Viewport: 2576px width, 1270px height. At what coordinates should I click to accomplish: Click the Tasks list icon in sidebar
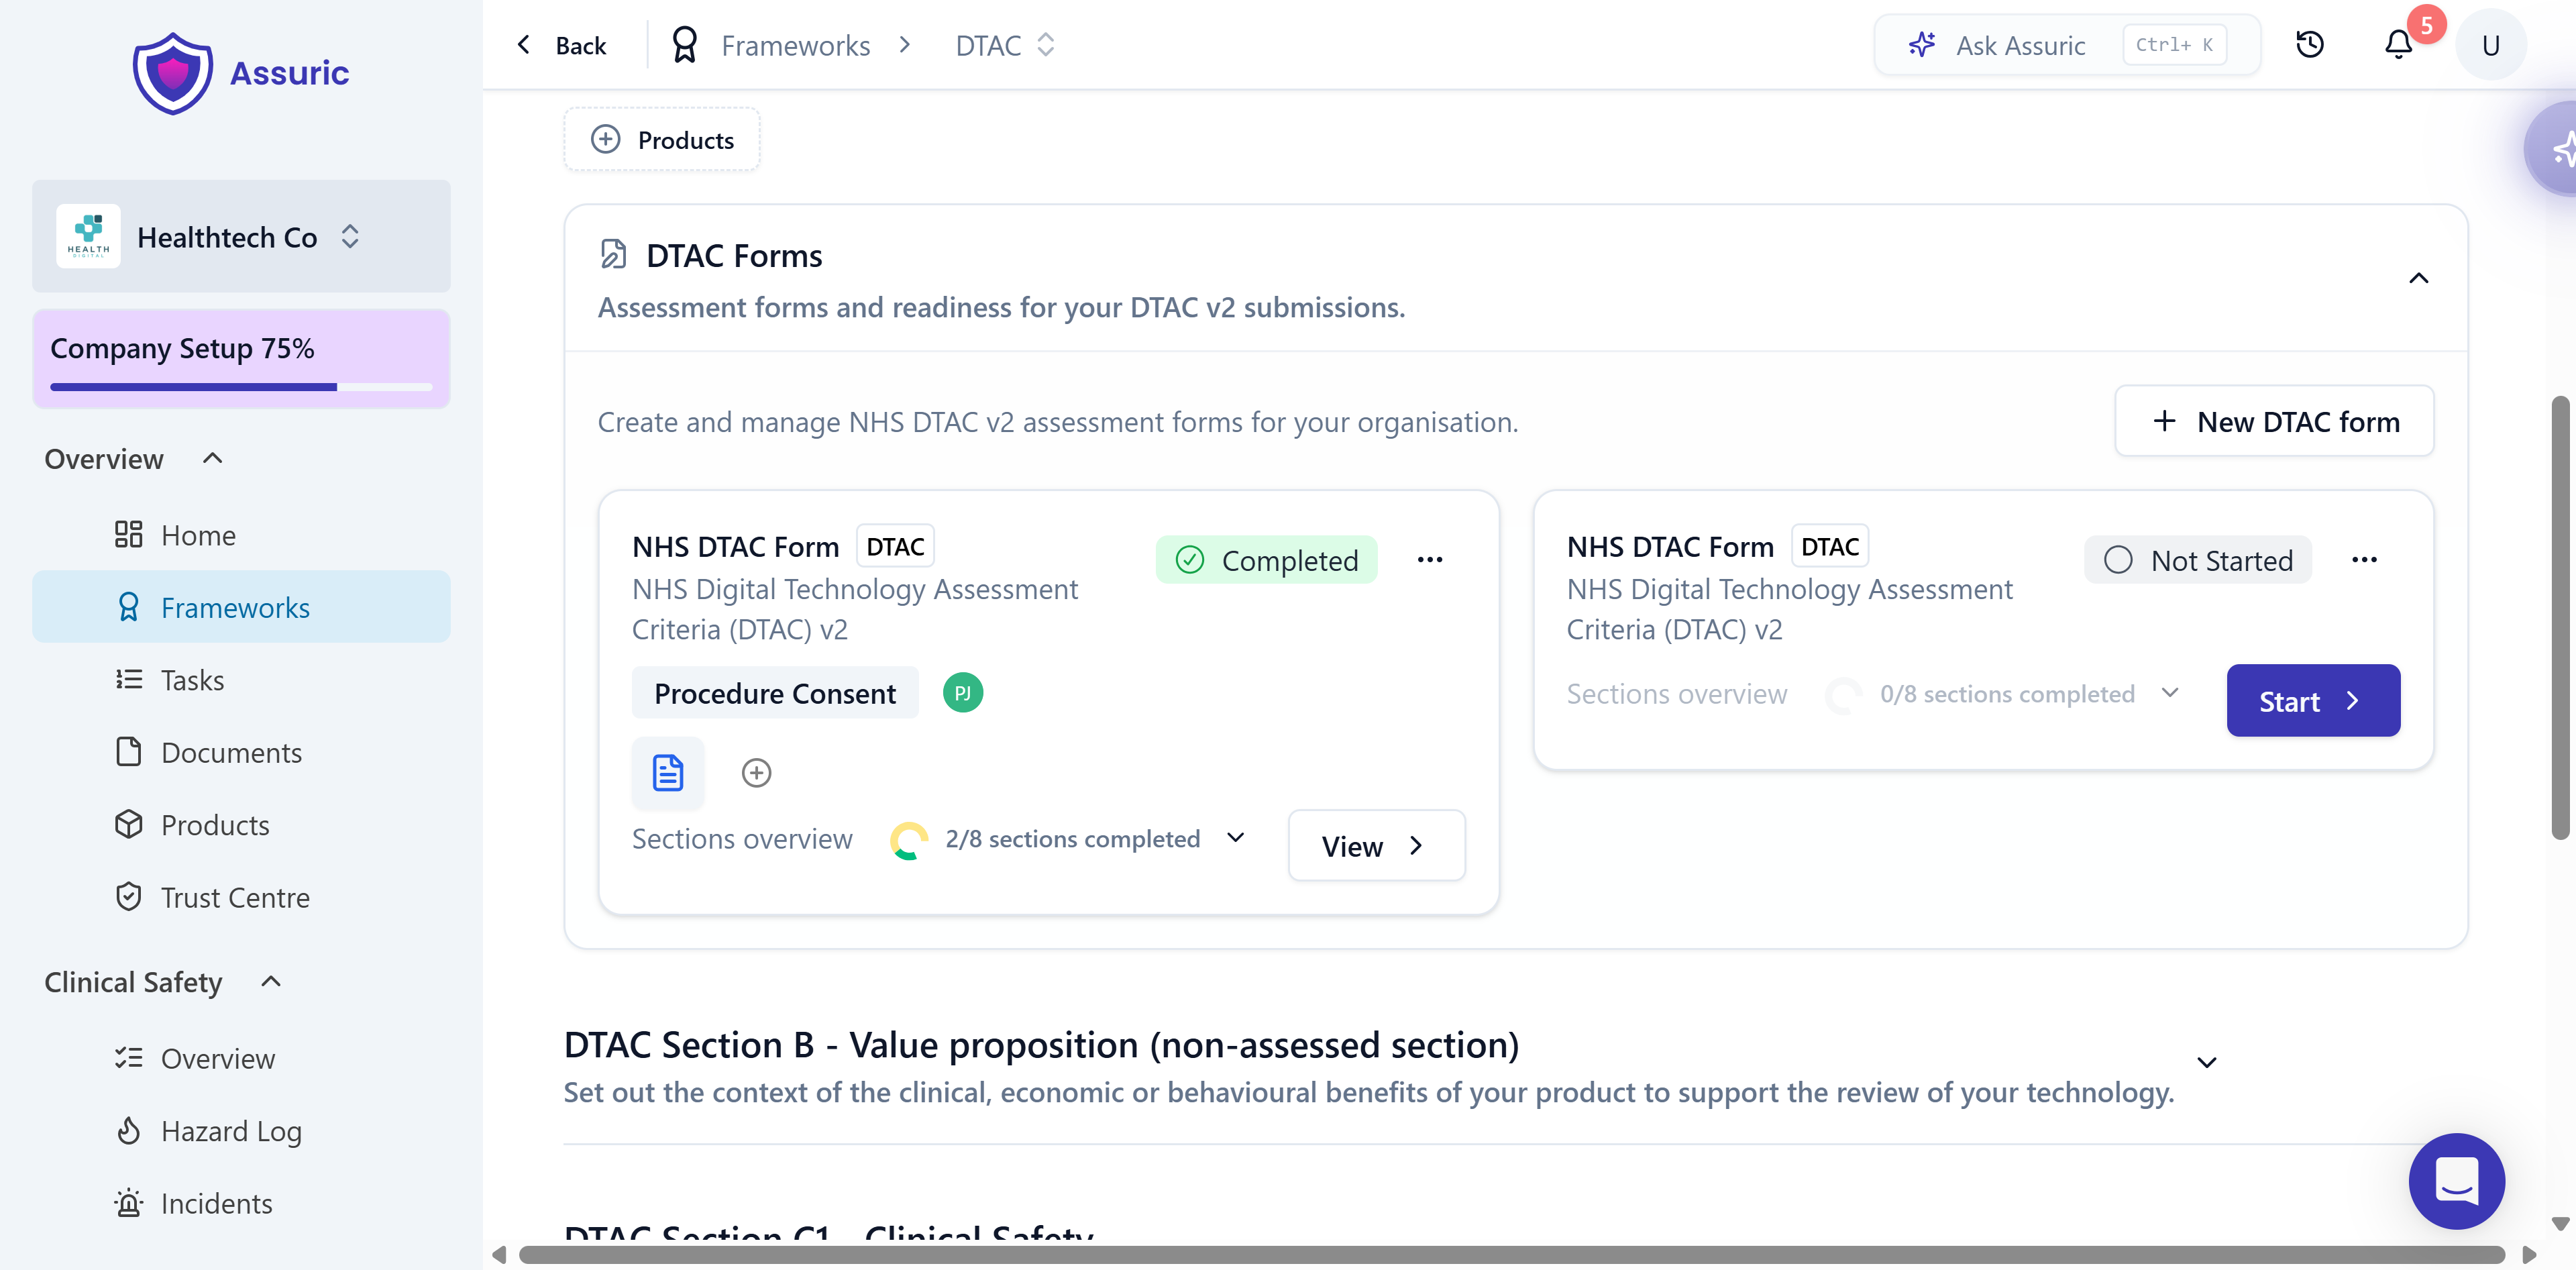pyautogui.click(x=128, y=679)
